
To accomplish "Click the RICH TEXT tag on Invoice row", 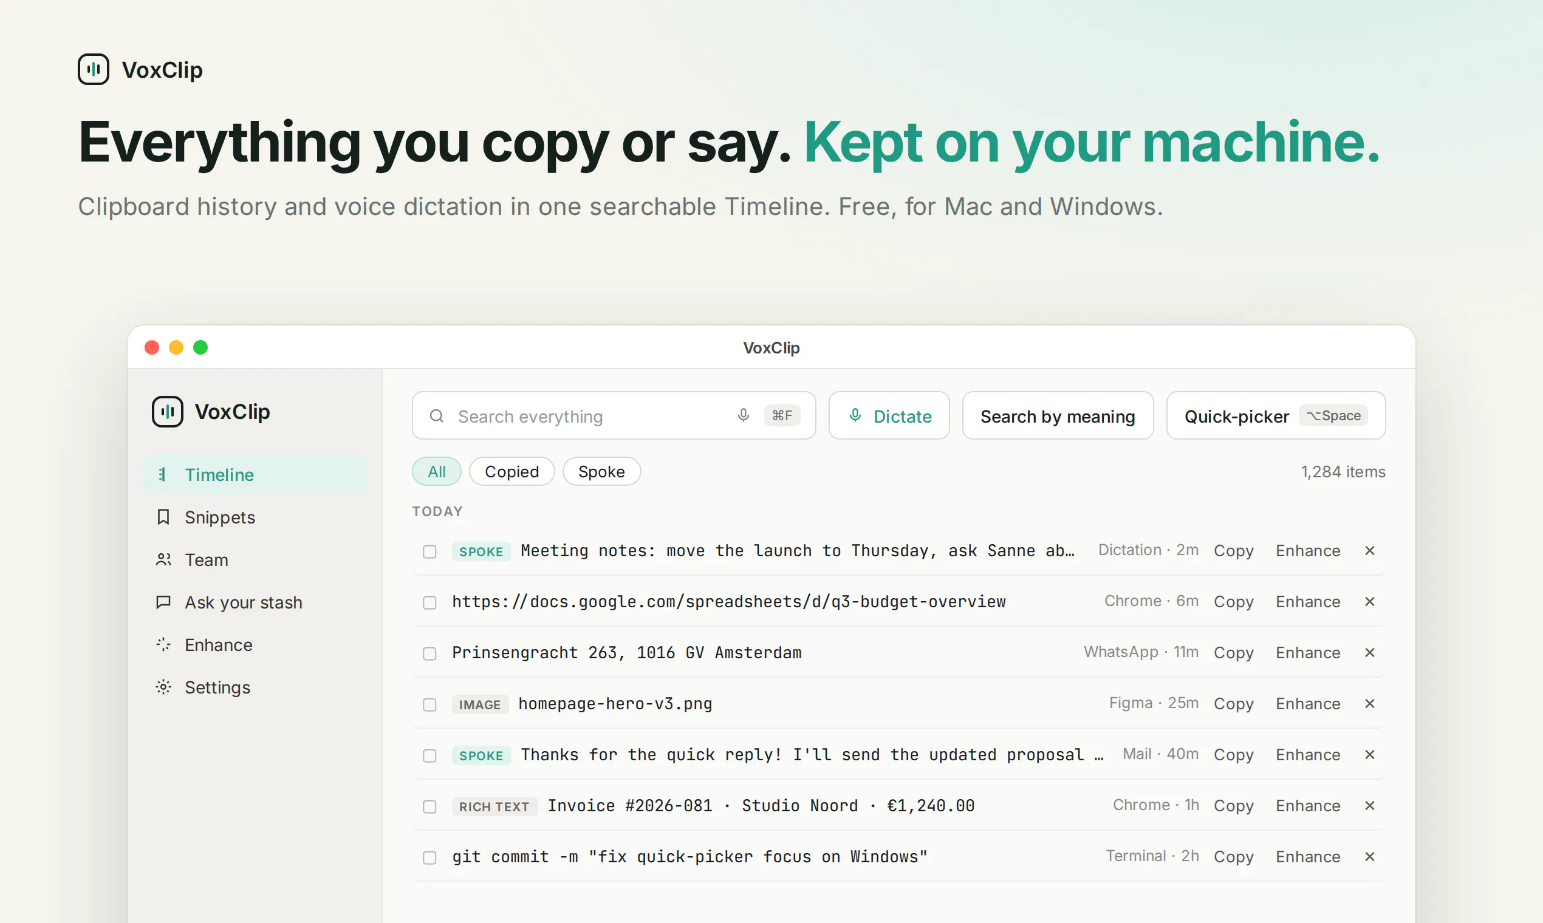I will (x=494, y=806).
